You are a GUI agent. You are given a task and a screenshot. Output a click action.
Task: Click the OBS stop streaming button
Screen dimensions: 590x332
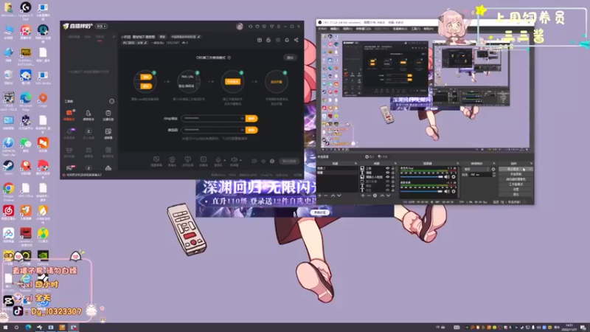[x=513, y=169]
